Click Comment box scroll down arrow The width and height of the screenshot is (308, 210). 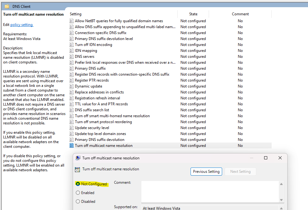pyautogui.click(x=281, y=200)
